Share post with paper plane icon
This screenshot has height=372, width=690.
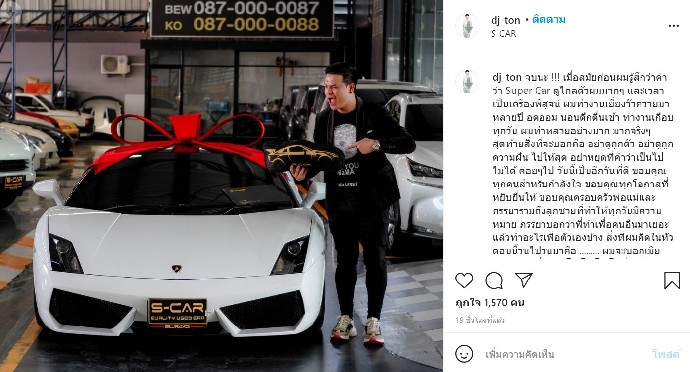tap(524, 280)
